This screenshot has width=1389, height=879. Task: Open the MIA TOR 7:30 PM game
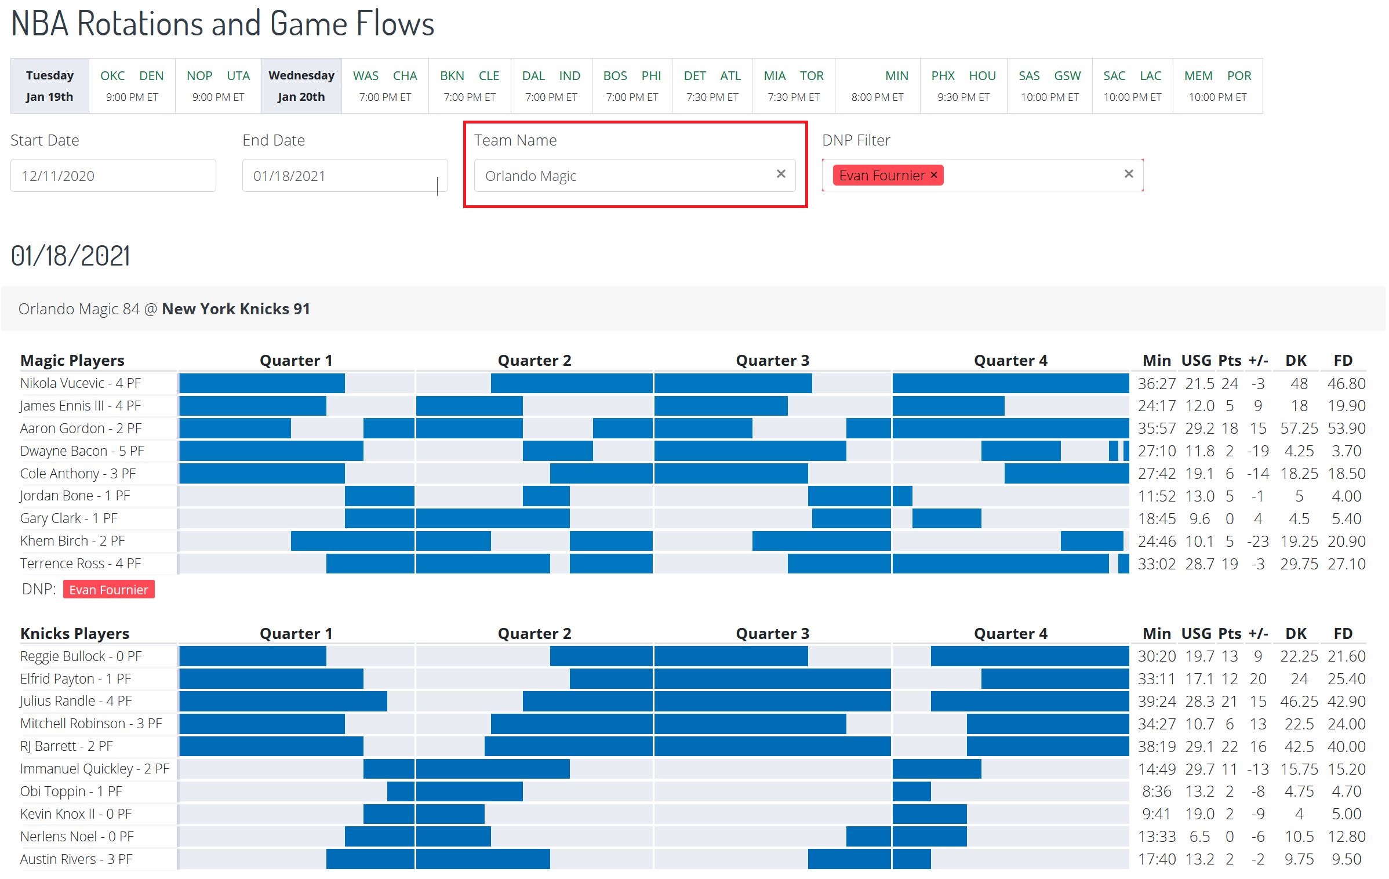click(793, 86)
